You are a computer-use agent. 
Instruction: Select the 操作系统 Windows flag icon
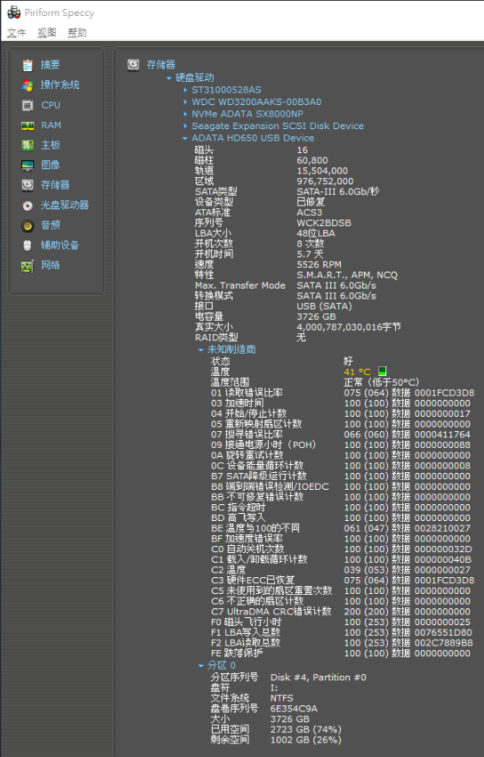28,85
